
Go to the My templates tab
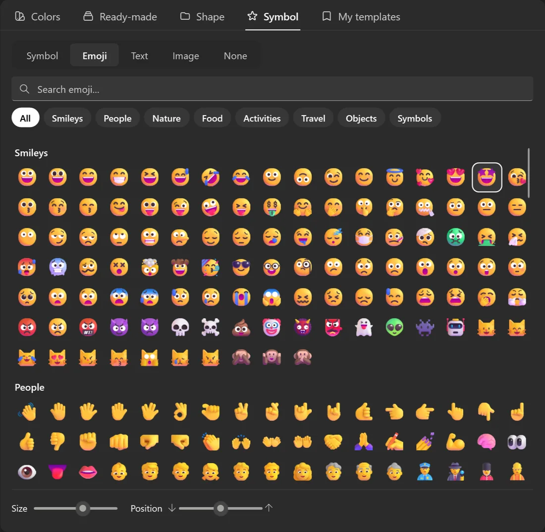point(361,17)
